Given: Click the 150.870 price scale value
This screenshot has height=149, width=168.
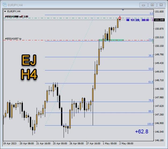Looking at the screenshot, I should point(159,29).
